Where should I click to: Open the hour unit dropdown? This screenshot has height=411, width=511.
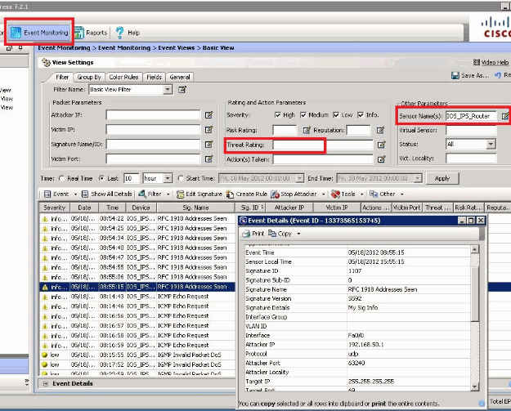click(168, 178)
